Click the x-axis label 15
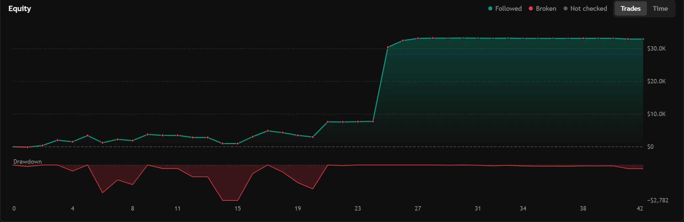This screenshot has width=684, height=222. tap(238, 209)
